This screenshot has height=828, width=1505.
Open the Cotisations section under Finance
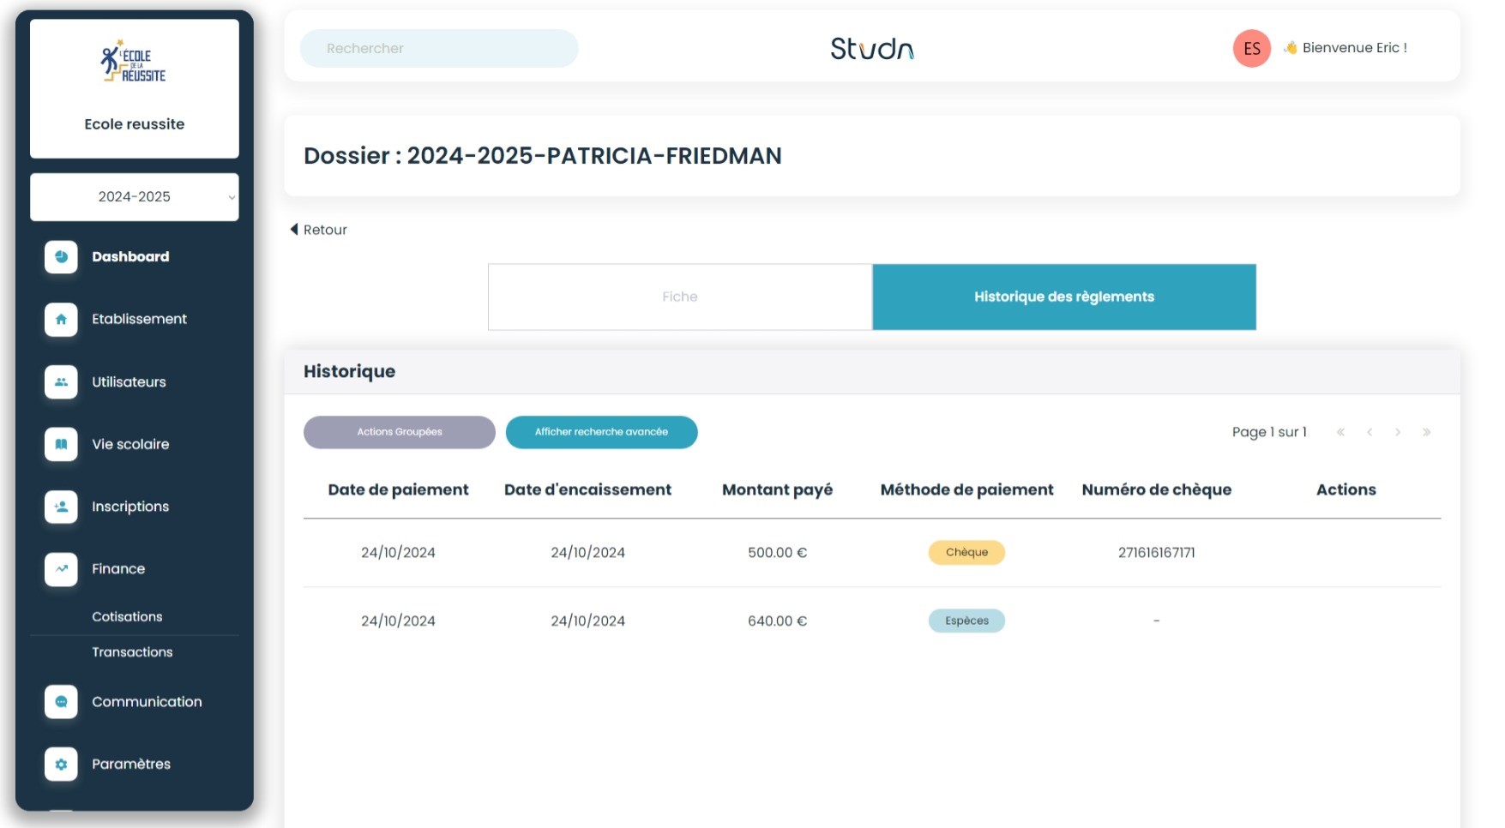click(126, 616)
